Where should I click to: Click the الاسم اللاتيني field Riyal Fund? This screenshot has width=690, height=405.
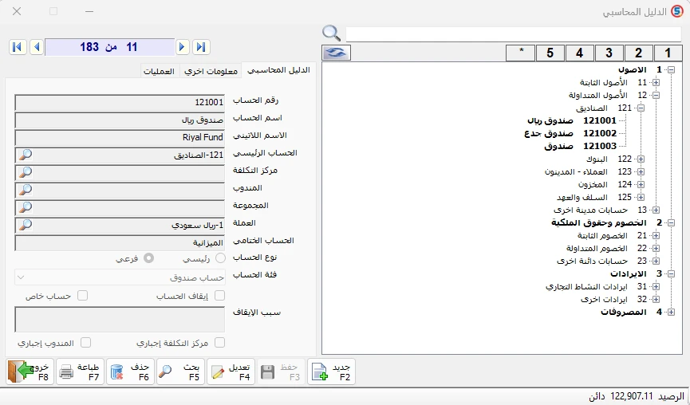[120, 137]
